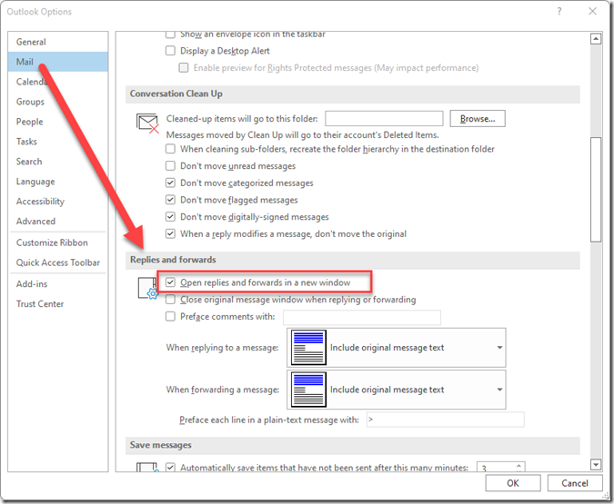Click the plain-text line prefix field

(446, 420)
